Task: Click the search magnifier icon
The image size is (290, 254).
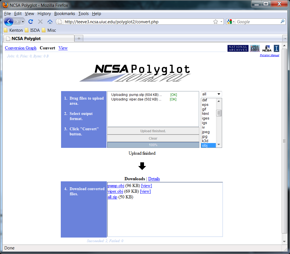Action: tap(282, 22)
